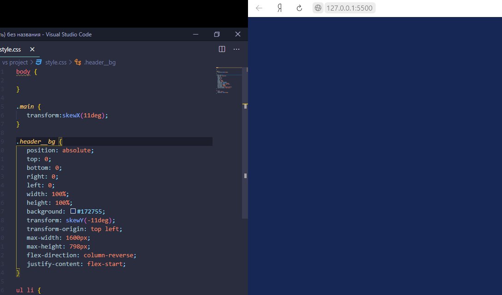Switch to the style.css tab
Screen dimensions: 502x295
click(10, 50)
